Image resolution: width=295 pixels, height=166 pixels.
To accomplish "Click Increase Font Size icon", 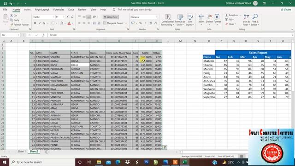I will 68,17.
